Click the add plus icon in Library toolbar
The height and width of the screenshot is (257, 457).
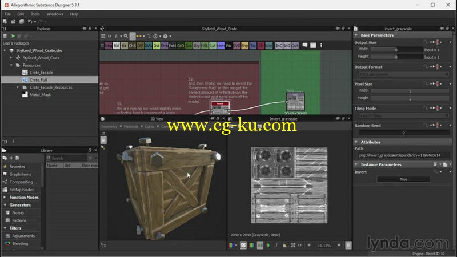point(11,158)
